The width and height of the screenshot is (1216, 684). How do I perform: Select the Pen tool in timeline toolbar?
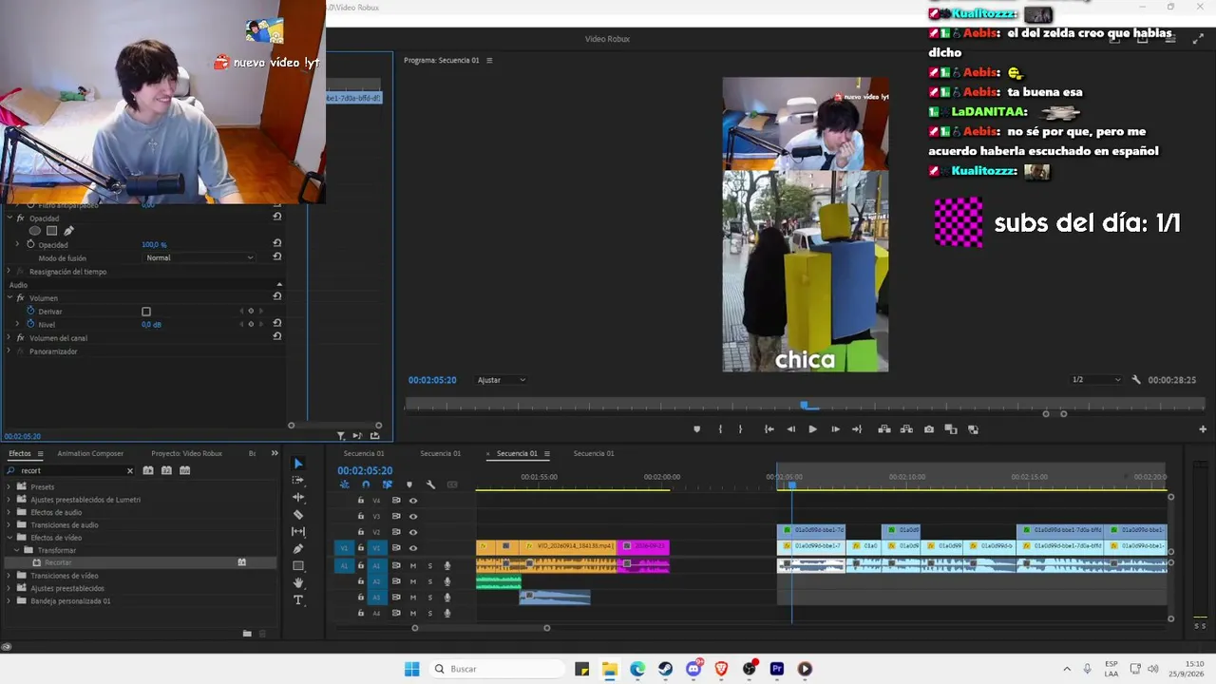click(x=298, y=549)
